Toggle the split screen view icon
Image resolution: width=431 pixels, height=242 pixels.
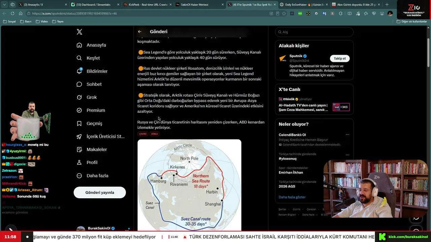[350, 13]
